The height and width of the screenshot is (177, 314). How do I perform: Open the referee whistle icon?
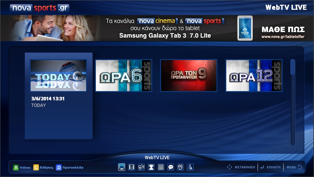180,167
